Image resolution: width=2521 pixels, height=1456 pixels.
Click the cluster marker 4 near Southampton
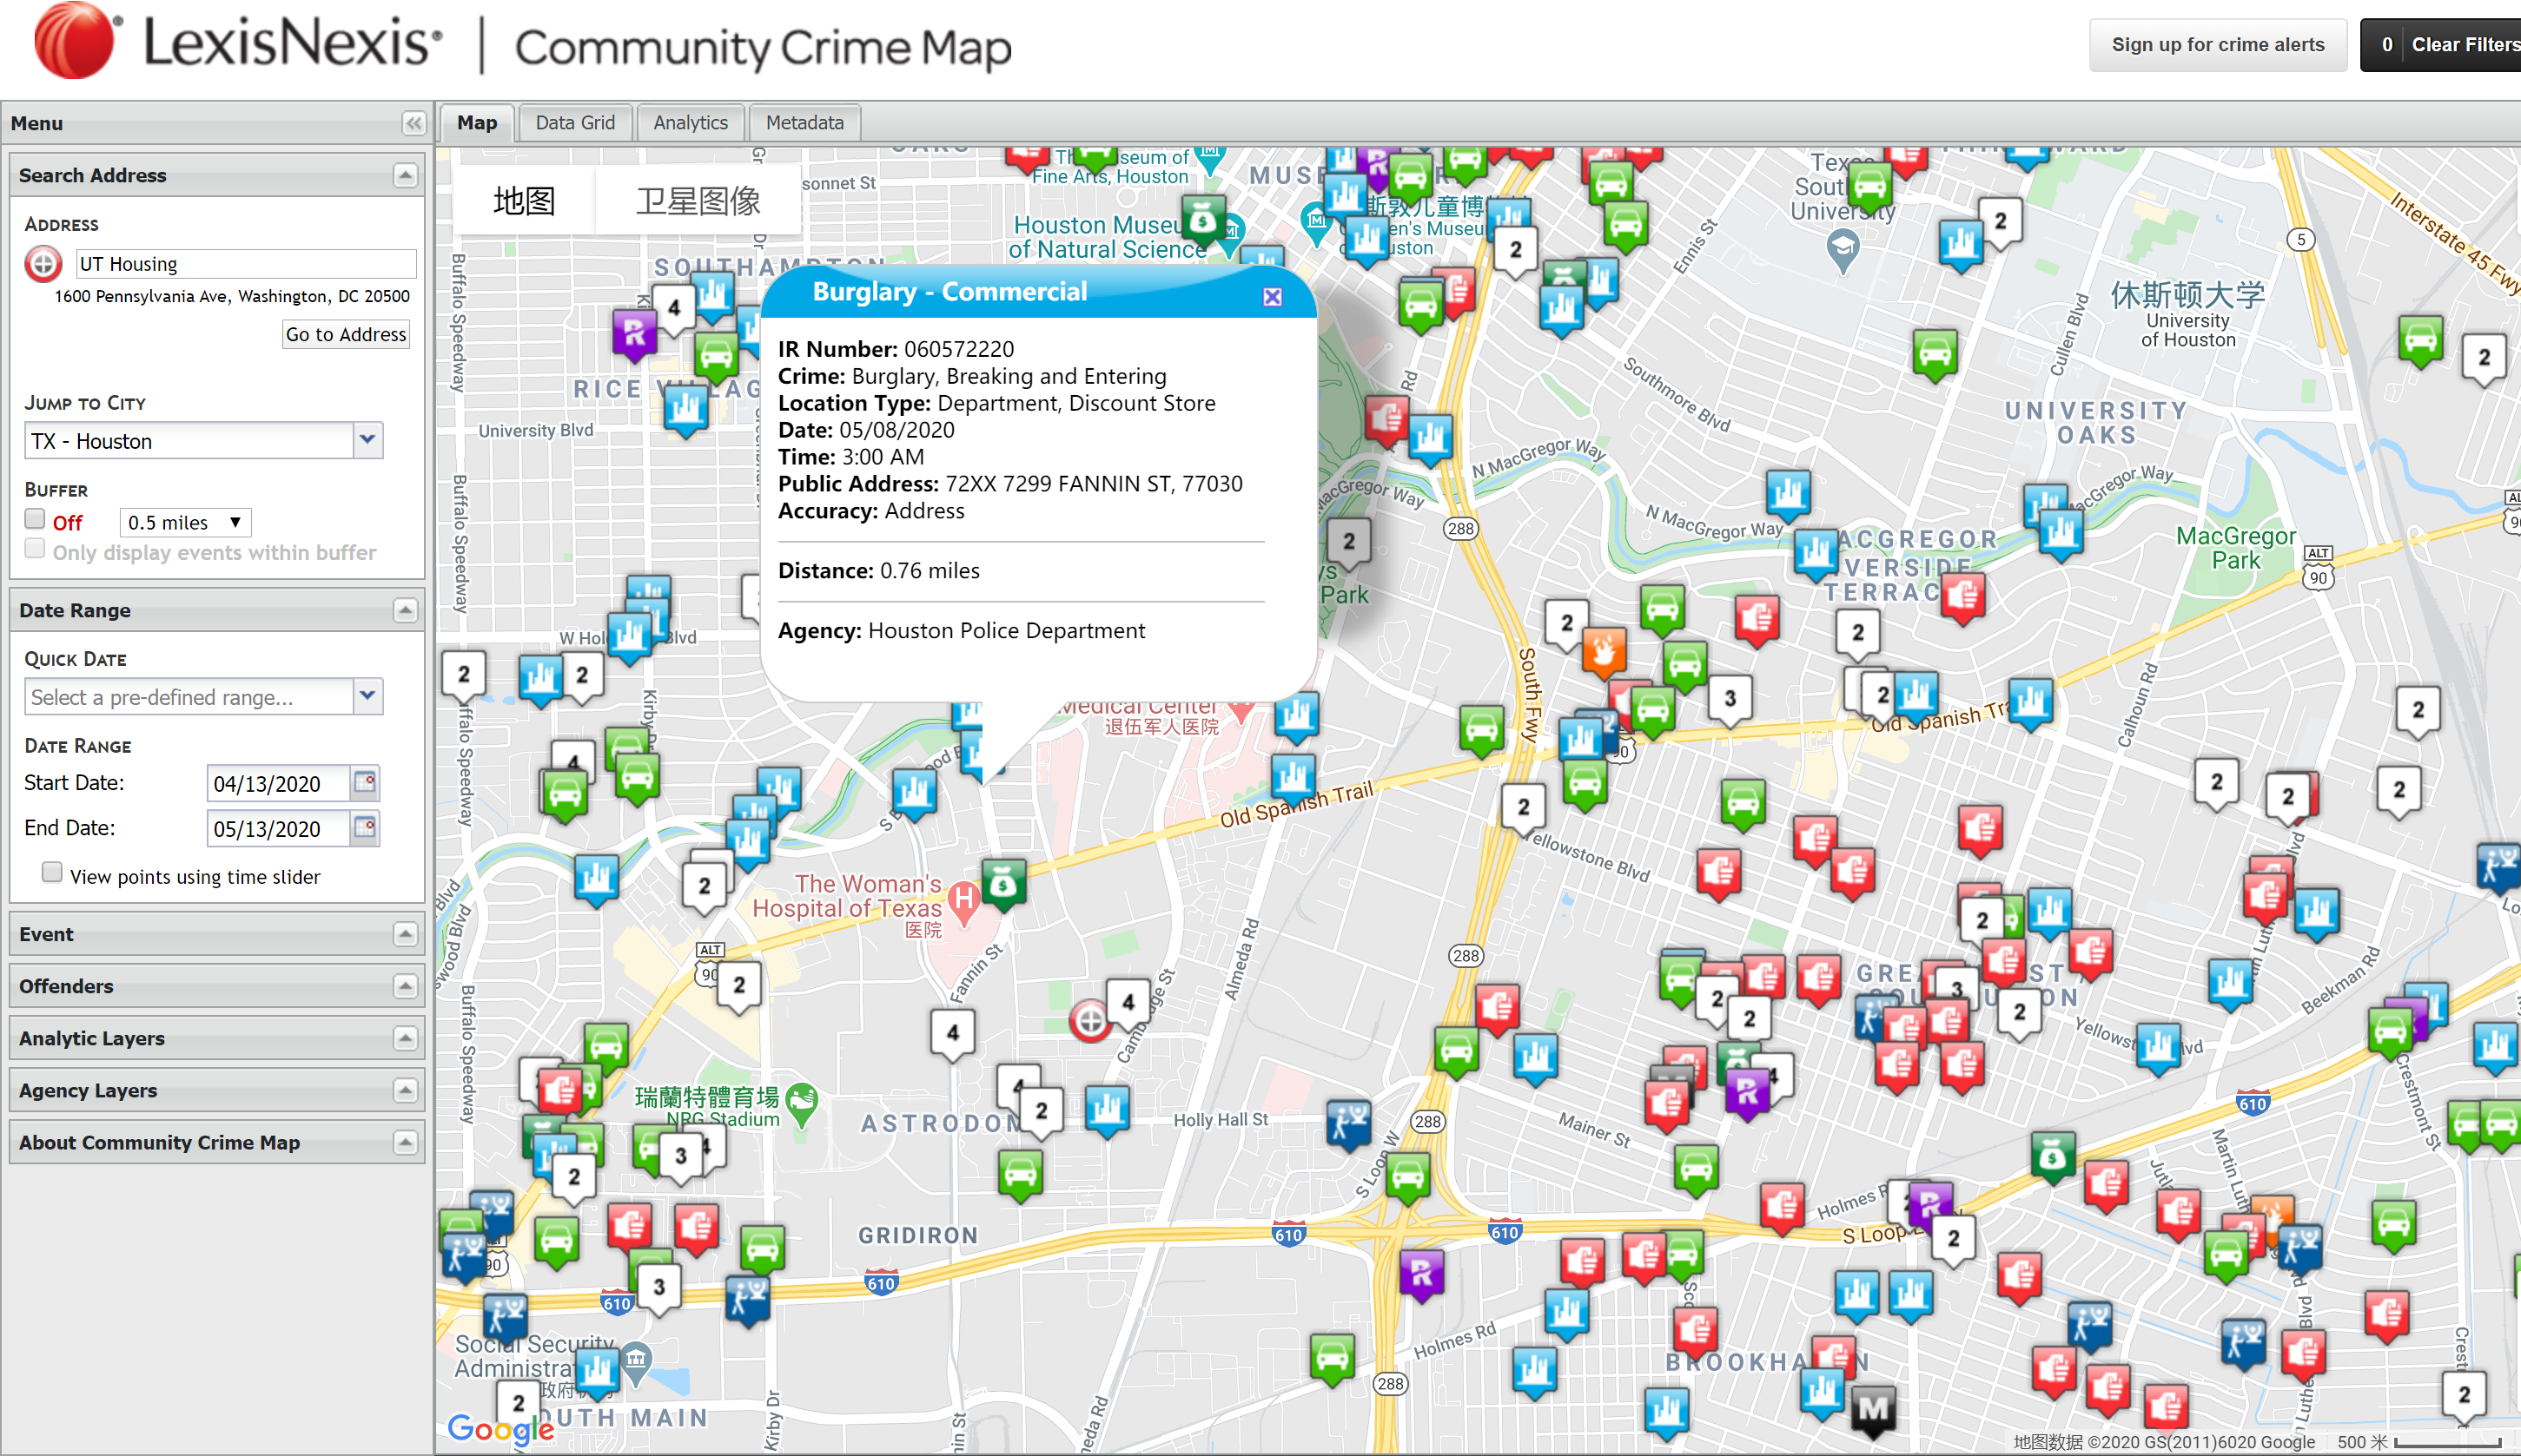[674, 309]
